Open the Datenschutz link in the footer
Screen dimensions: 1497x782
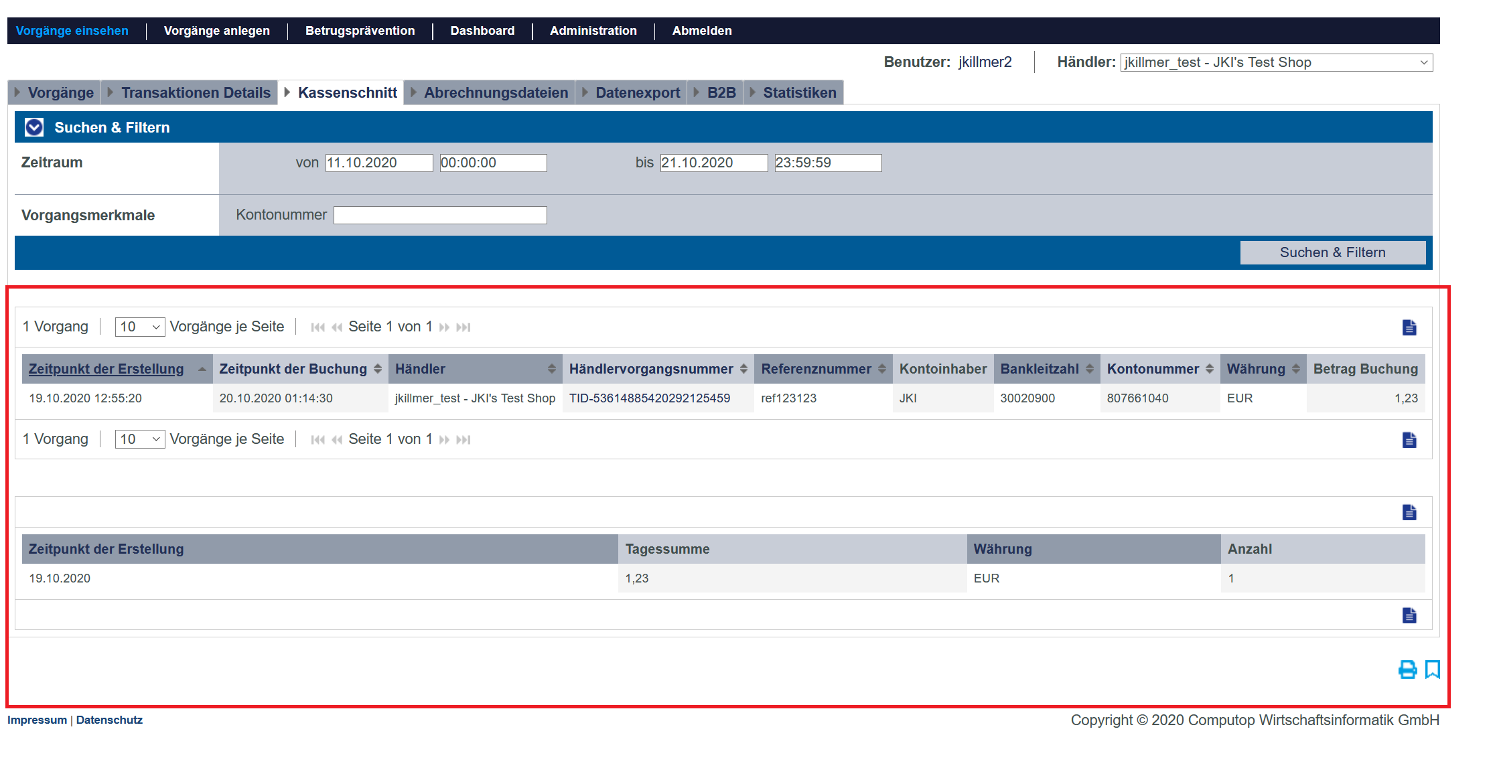coord(109,720)
